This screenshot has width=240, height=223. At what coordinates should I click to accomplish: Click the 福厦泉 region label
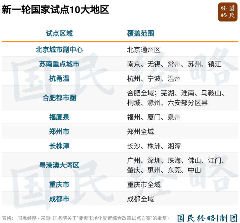(59, 117)
